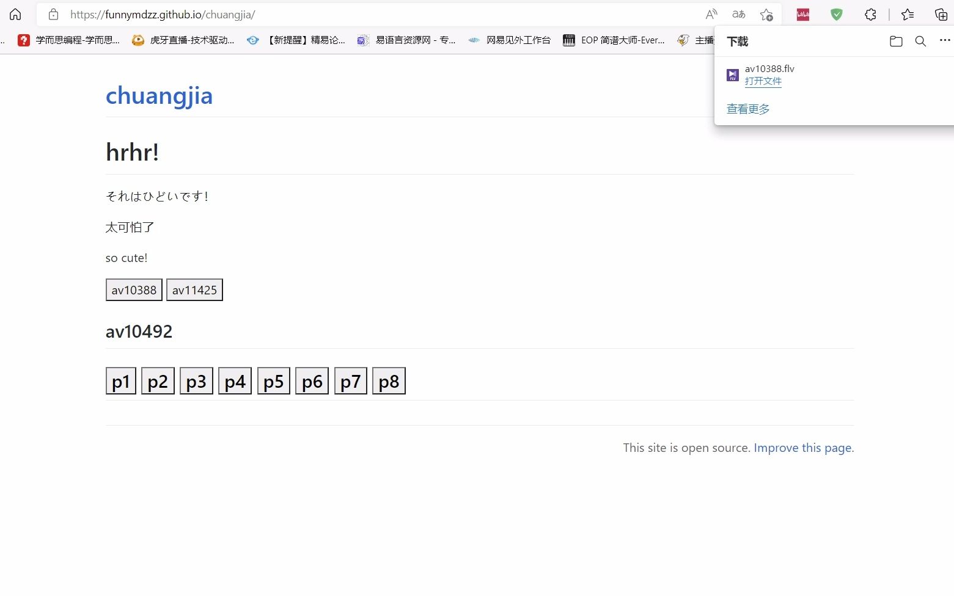Open 虎牙直播 bookmark
Image resolution: width=954 pixels, height=596 pixels.
click(183, 40)
